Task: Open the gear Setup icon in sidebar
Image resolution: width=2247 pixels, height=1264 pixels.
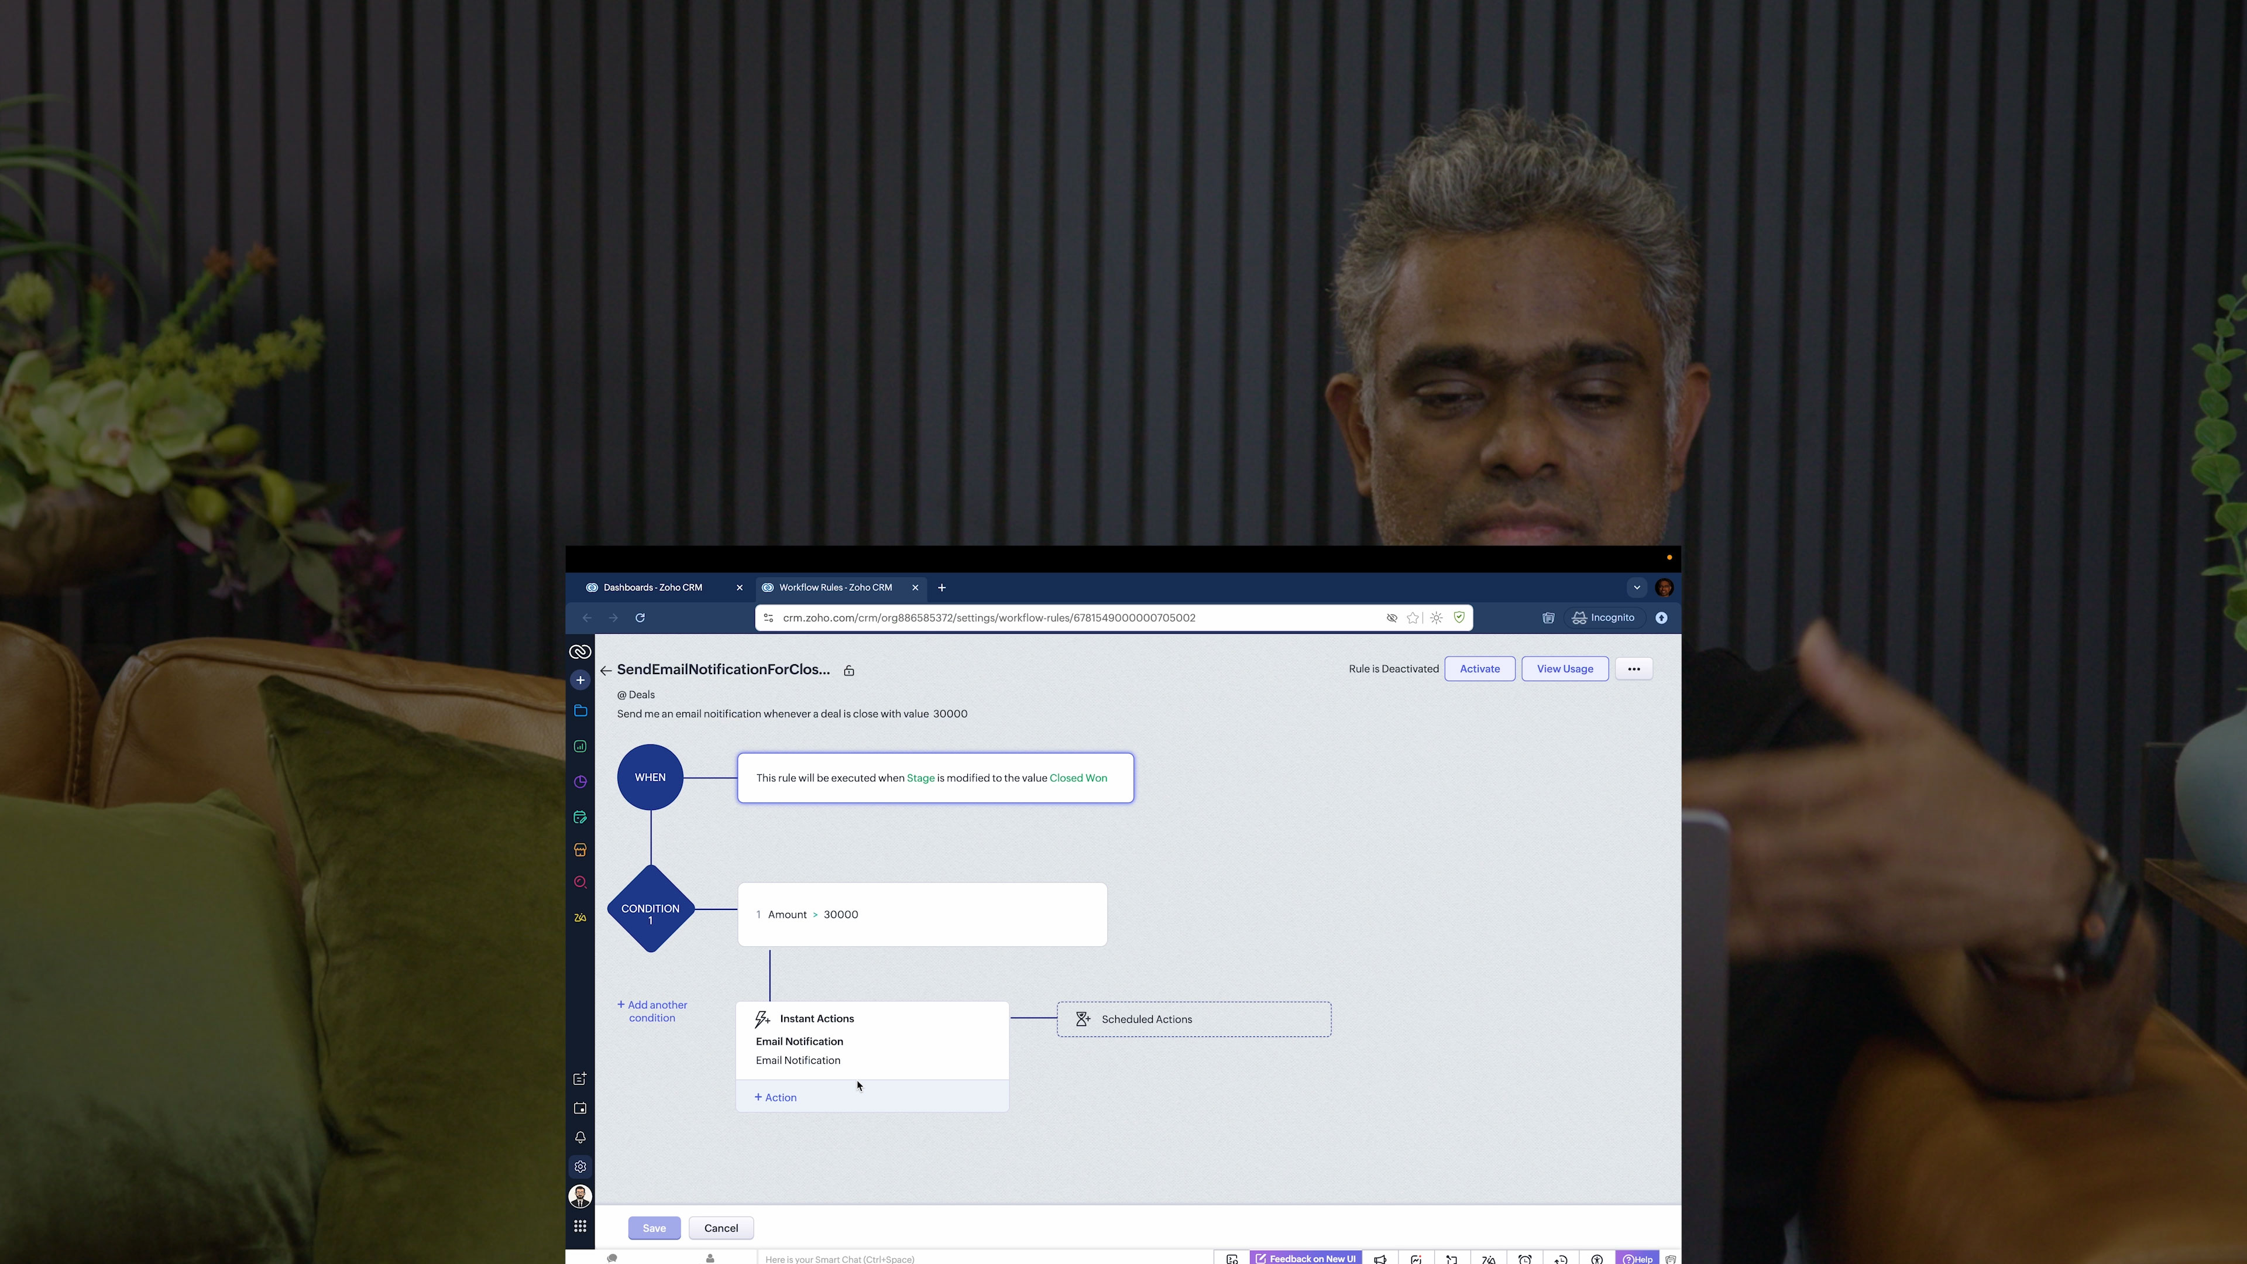Action: point(580,1166)
